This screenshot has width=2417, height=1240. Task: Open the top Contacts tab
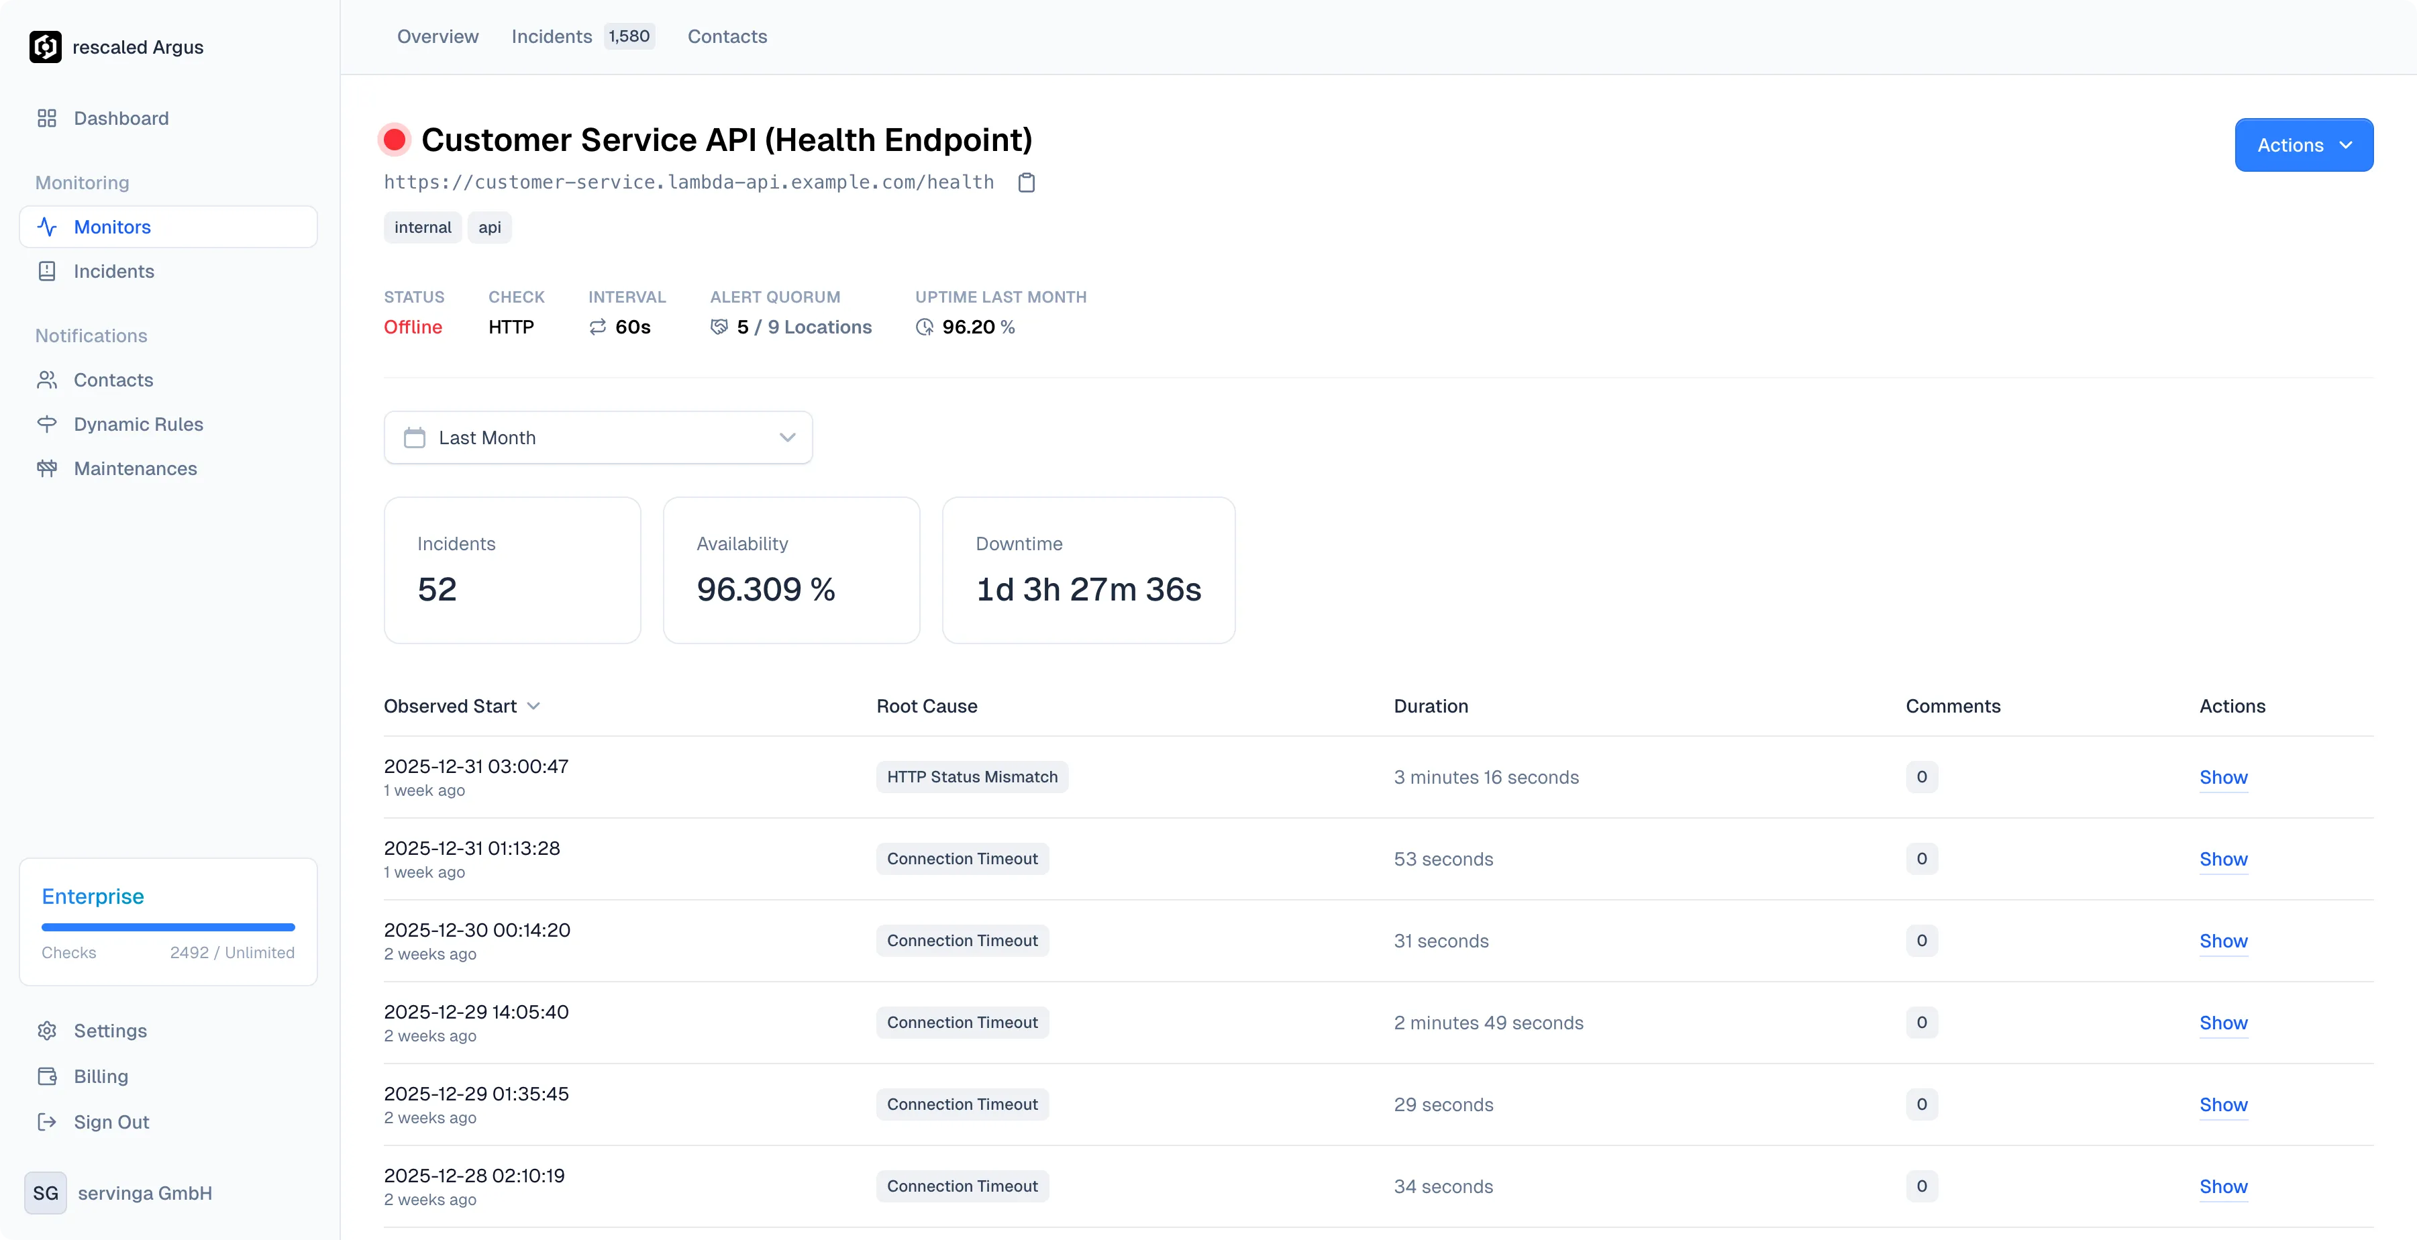coord(727,37)
